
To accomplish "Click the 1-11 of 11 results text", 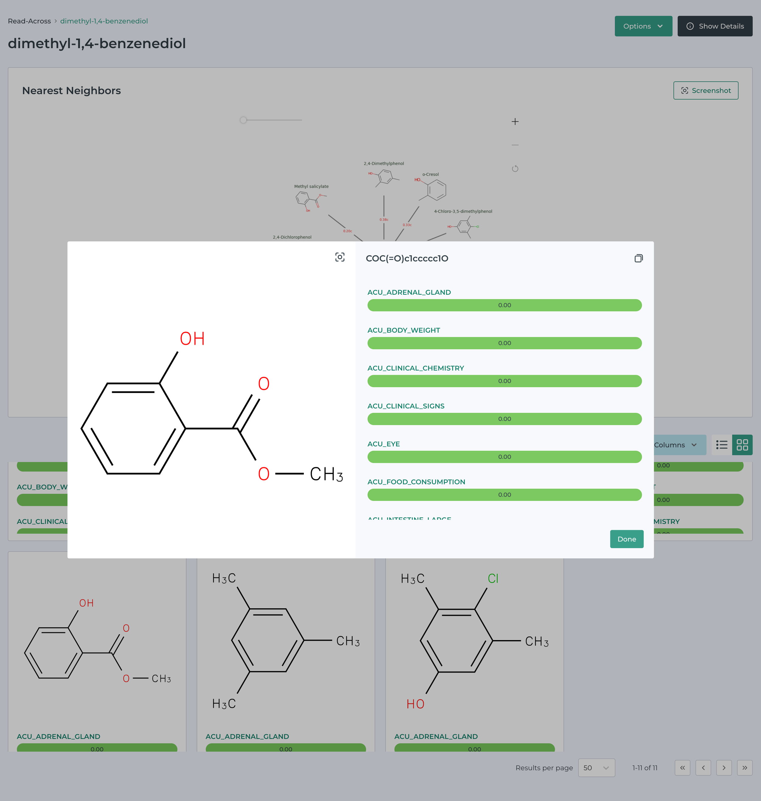I will pos(645,768).
